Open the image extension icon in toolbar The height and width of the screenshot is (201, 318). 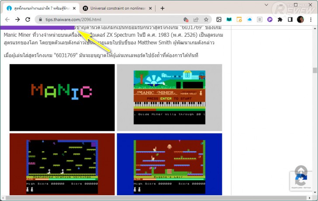pos(219,20)
